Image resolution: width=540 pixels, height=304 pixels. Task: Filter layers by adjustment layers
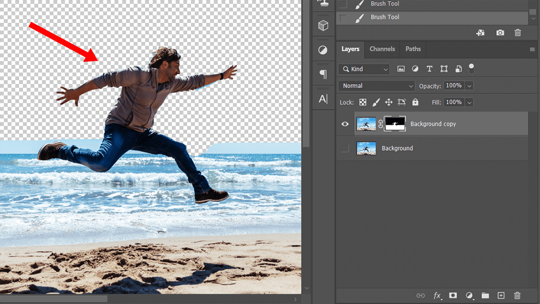pyautogui.click(x=416, y=69)
